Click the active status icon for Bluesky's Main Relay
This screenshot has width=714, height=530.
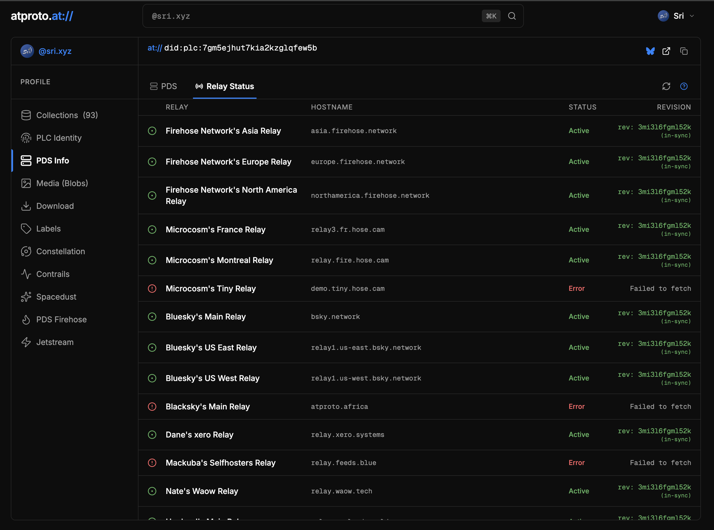[x=152, y=317]
